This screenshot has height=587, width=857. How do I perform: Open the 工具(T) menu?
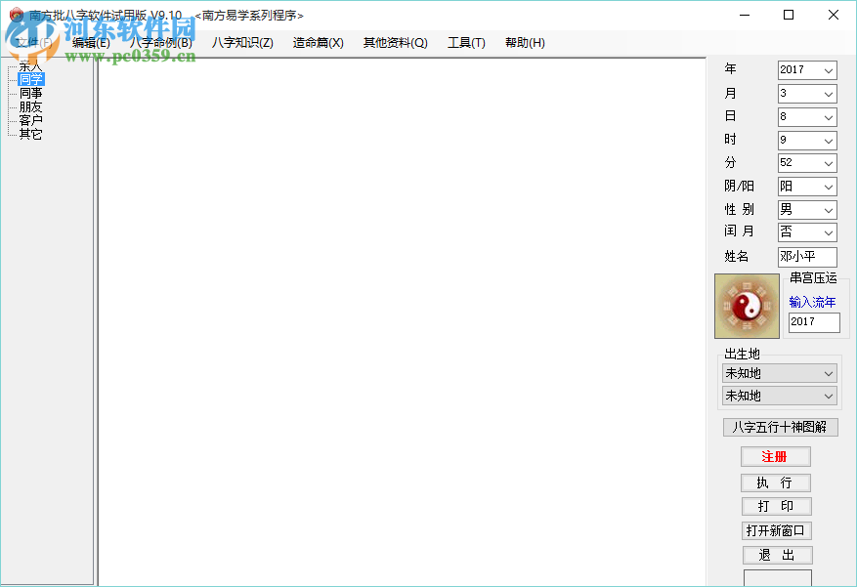point(466,42)
